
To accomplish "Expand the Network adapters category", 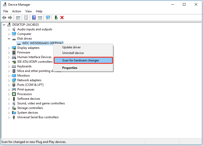I will (9, 80).
